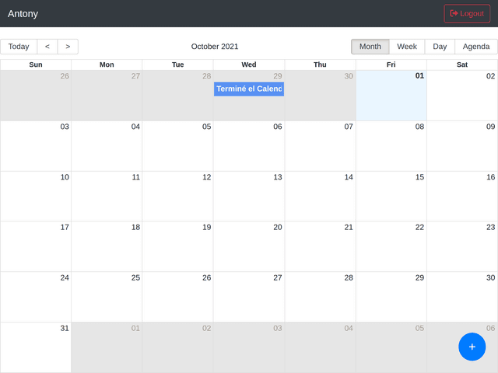Click the greyed-out date 30 in September
Viewport: 498px width, 373px height.
[x=349, y=76]
